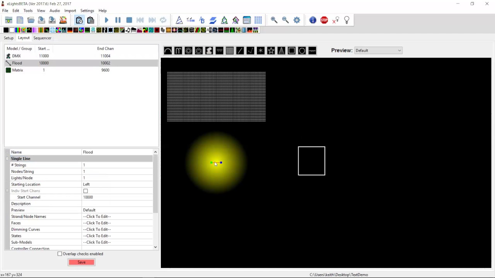Viewport: 495px width, 278px height.
Task: Switch to the Setup tab
Action: (9, 38)
